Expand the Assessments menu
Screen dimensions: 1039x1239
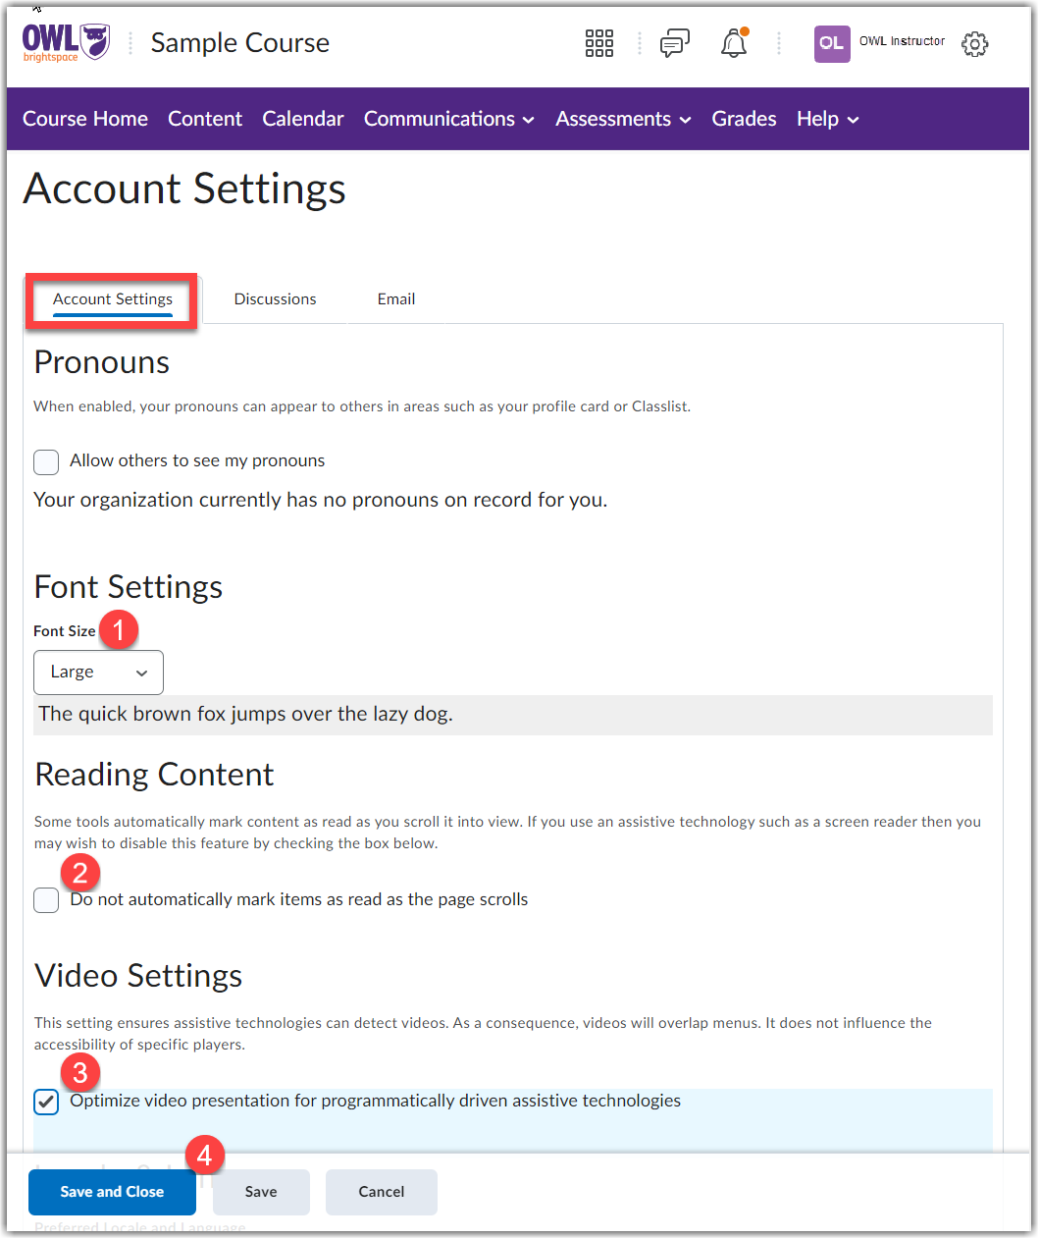coord(623,119)
